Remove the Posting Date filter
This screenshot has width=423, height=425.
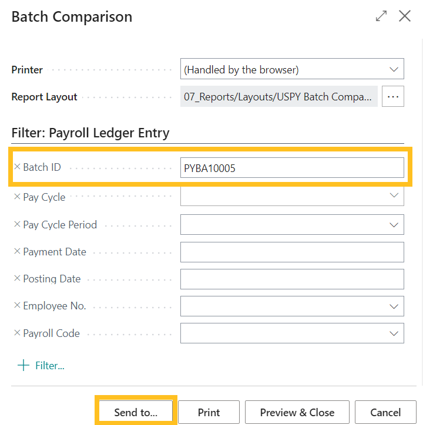[17, 279]
